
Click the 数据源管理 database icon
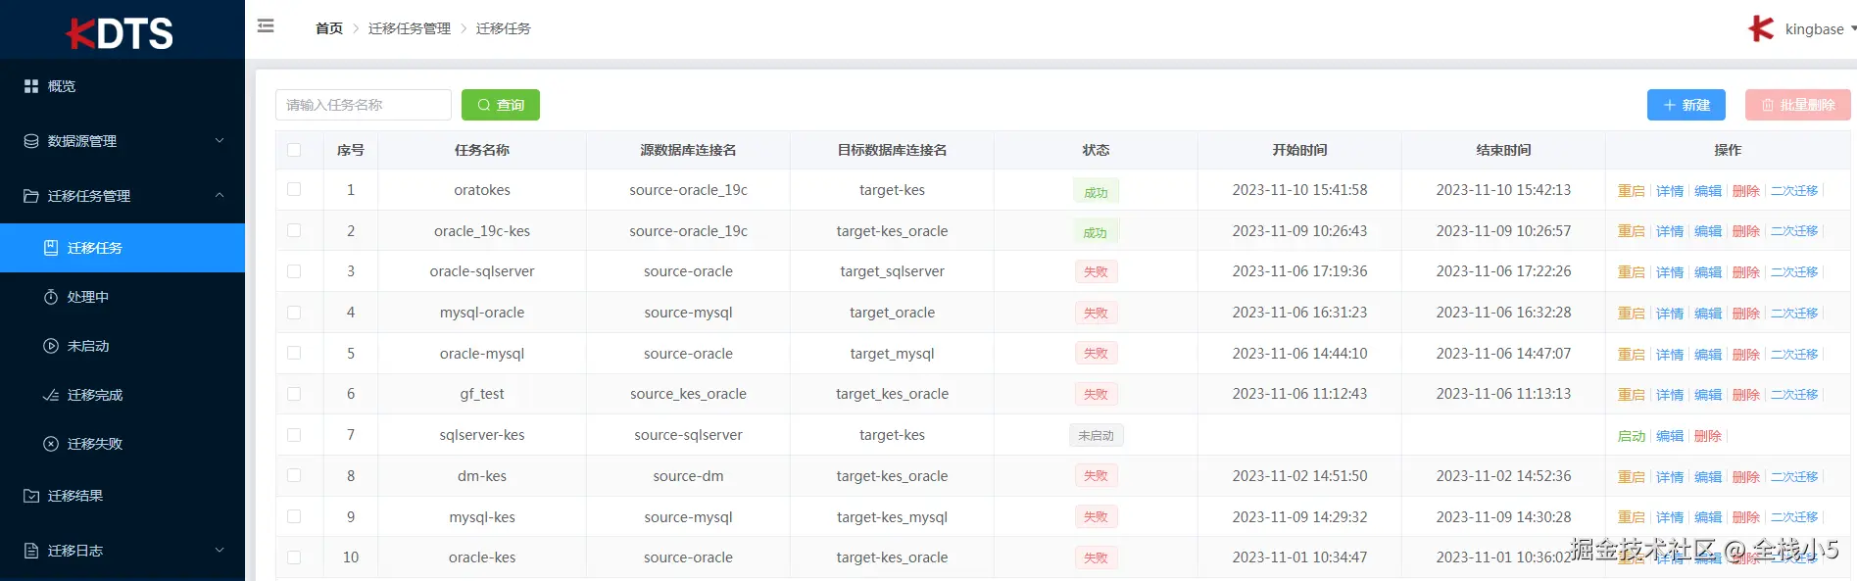tap(31, 141)
